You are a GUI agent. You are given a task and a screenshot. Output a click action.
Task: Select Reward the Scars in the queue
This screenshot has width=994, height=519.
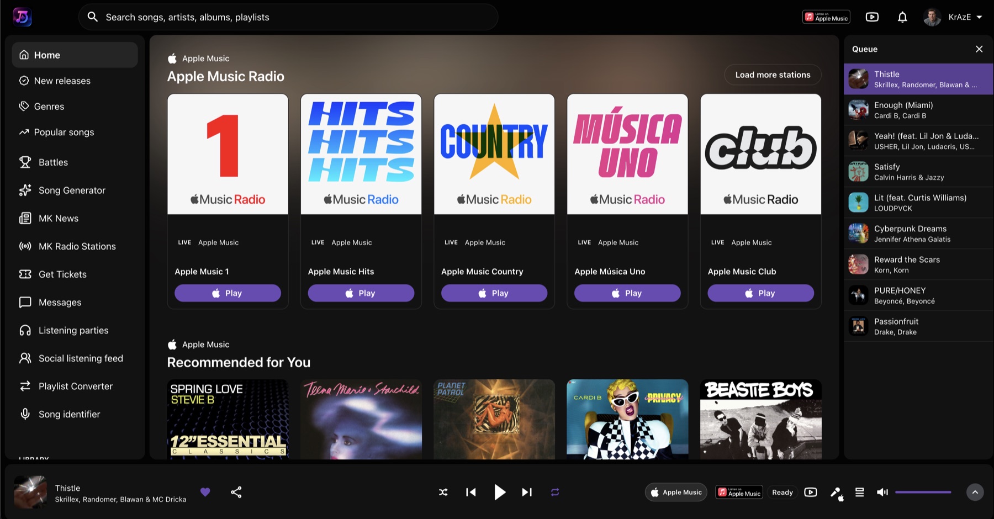[x=918, y=264]
